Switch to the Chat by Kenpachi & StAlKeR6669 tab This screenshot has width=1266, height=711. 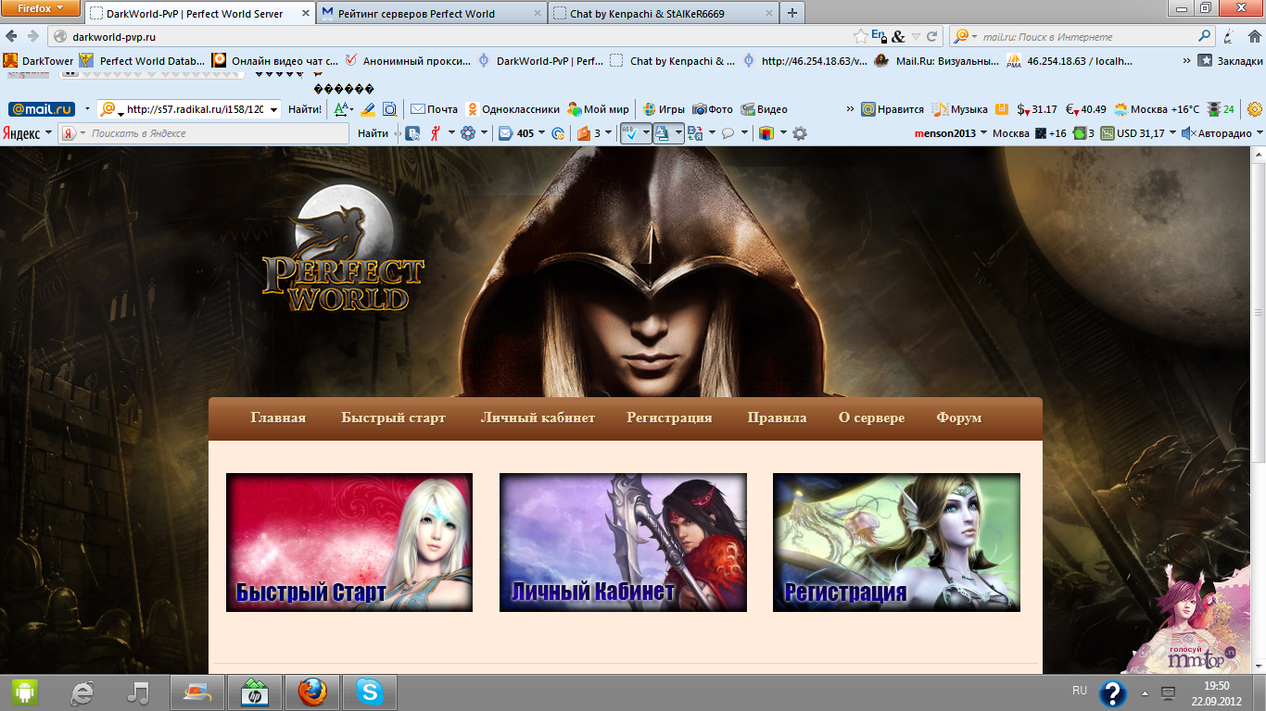tap(663, 14)
